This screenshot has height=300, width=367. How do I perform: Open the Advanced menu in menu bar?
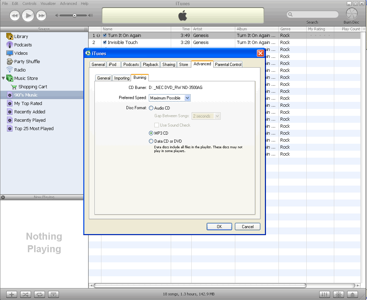[x=68, y=3]
